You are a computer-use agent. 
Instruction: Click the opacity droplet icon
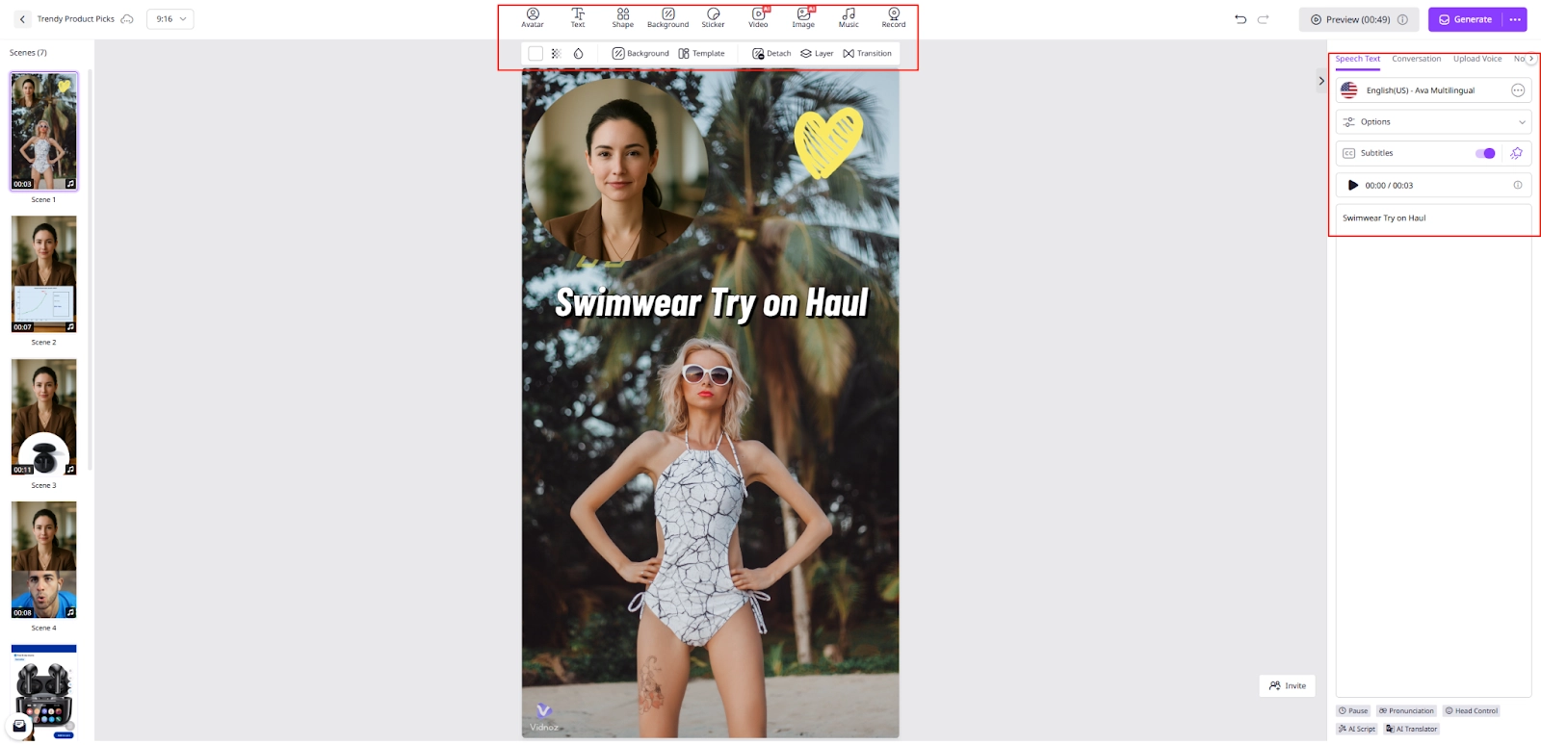[x=579, y=54]
